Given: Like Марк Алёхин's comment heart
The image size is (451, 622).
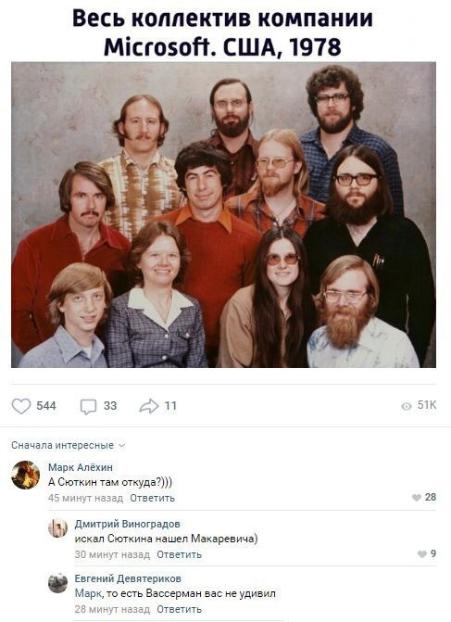Looking at the screenshot, I should click(417, 498).
